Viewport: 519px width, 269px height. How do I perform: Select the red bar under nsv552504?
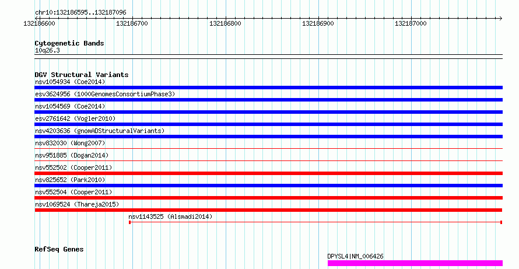pos(268,198)
